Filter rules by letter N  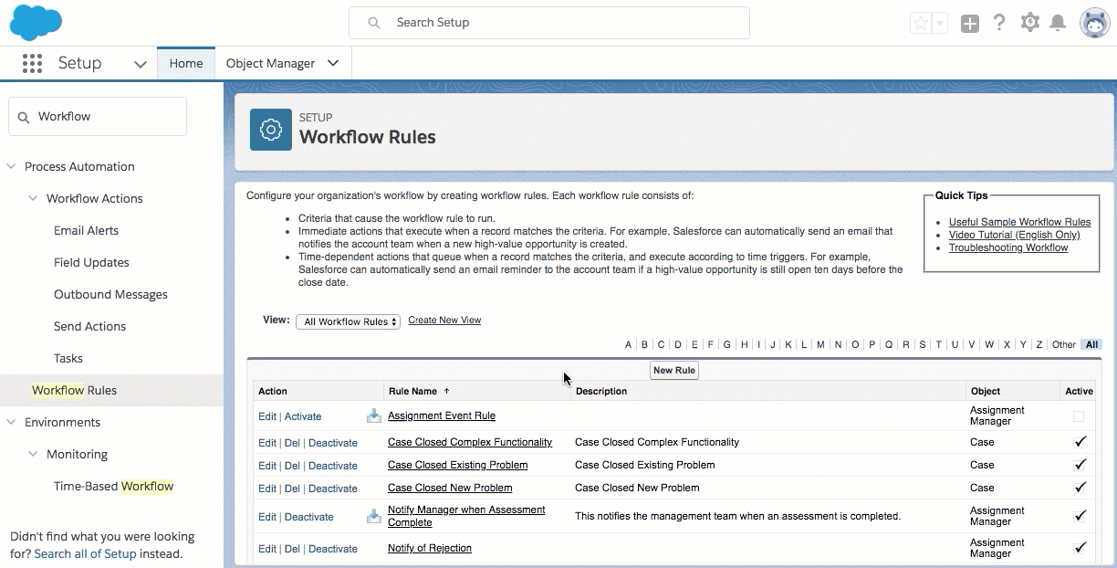[x=838, y=344]
